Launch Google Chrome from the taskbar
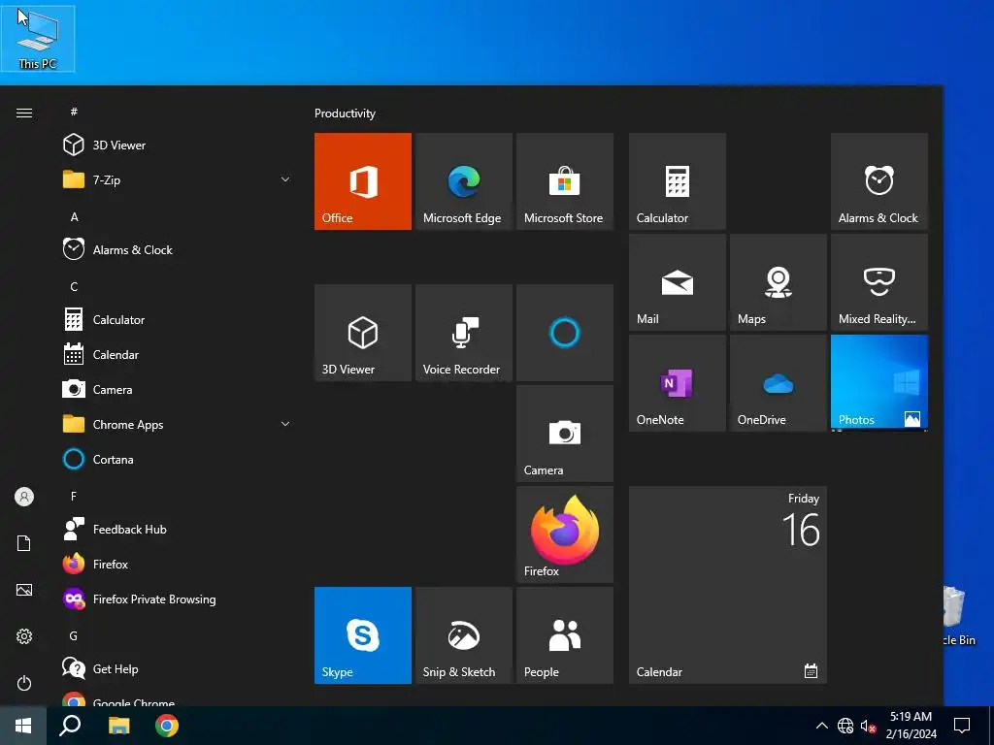 click(x=167, y=726)
